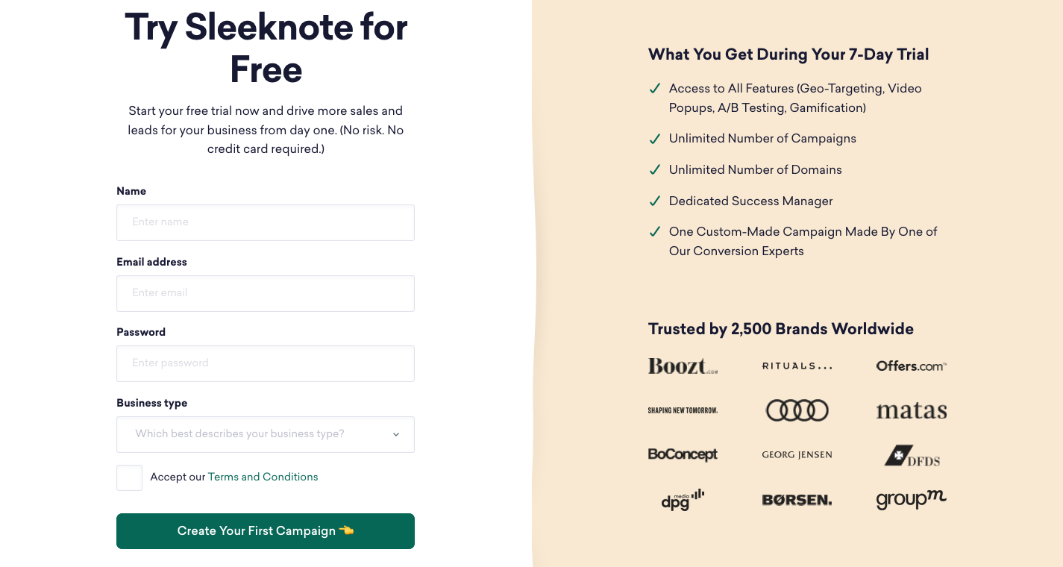Click the Audi four-rings logo
Image resolution: width=1063 pixels, height=567 pixels.
point(797,410)
